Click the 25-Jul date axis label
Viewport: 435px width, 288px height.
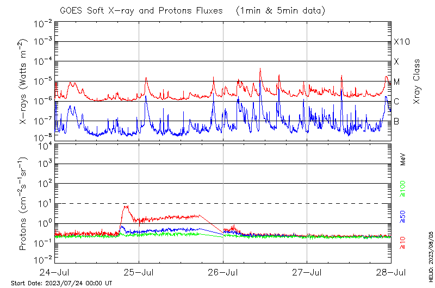tap(139, 272)
